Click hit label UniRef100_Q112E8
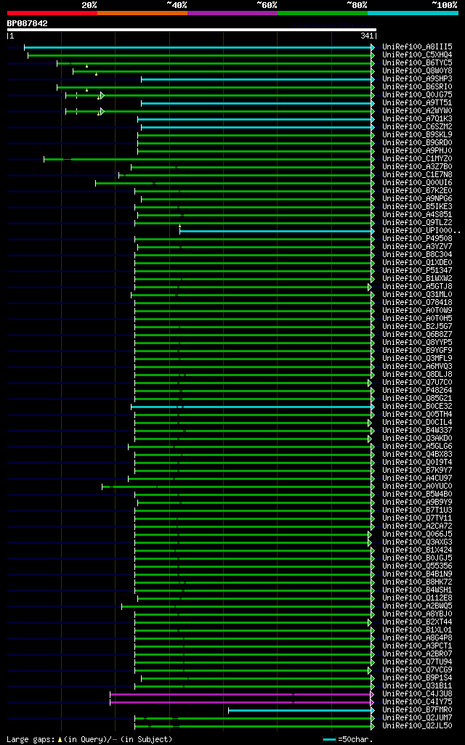The width and height of the screenshot is (465, 745). (417, 598)
